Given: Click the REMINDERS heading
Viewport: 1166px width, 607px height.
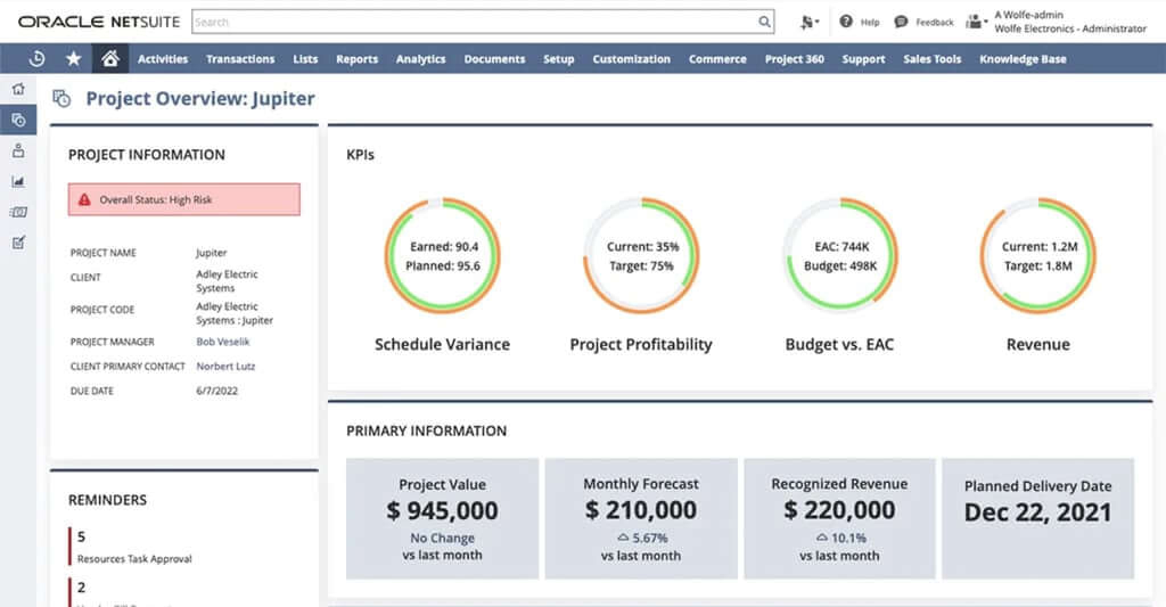Looking at the screenshot, I should pos(107,500).
